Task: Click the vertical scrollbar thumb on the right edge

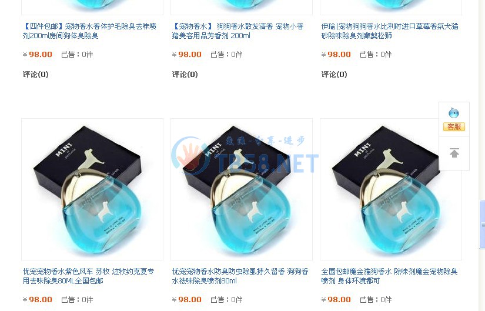Action: point(482,225)
